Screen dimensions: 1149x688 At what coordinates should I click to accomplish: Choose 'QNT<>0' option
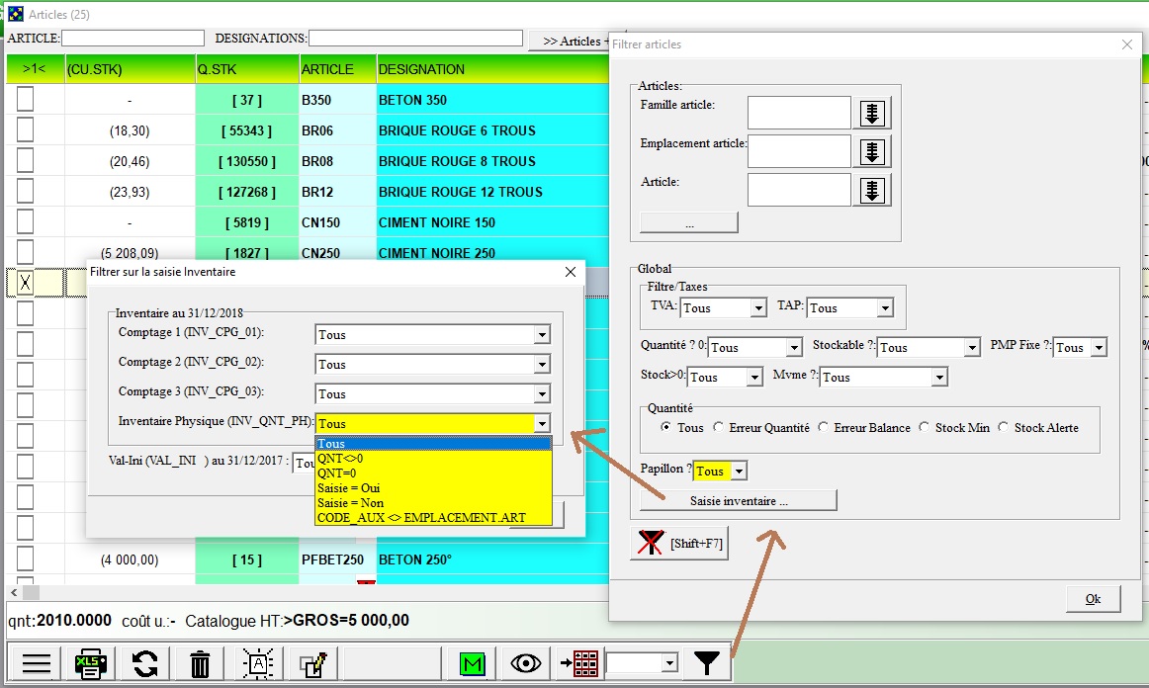(x=433, y=458)
